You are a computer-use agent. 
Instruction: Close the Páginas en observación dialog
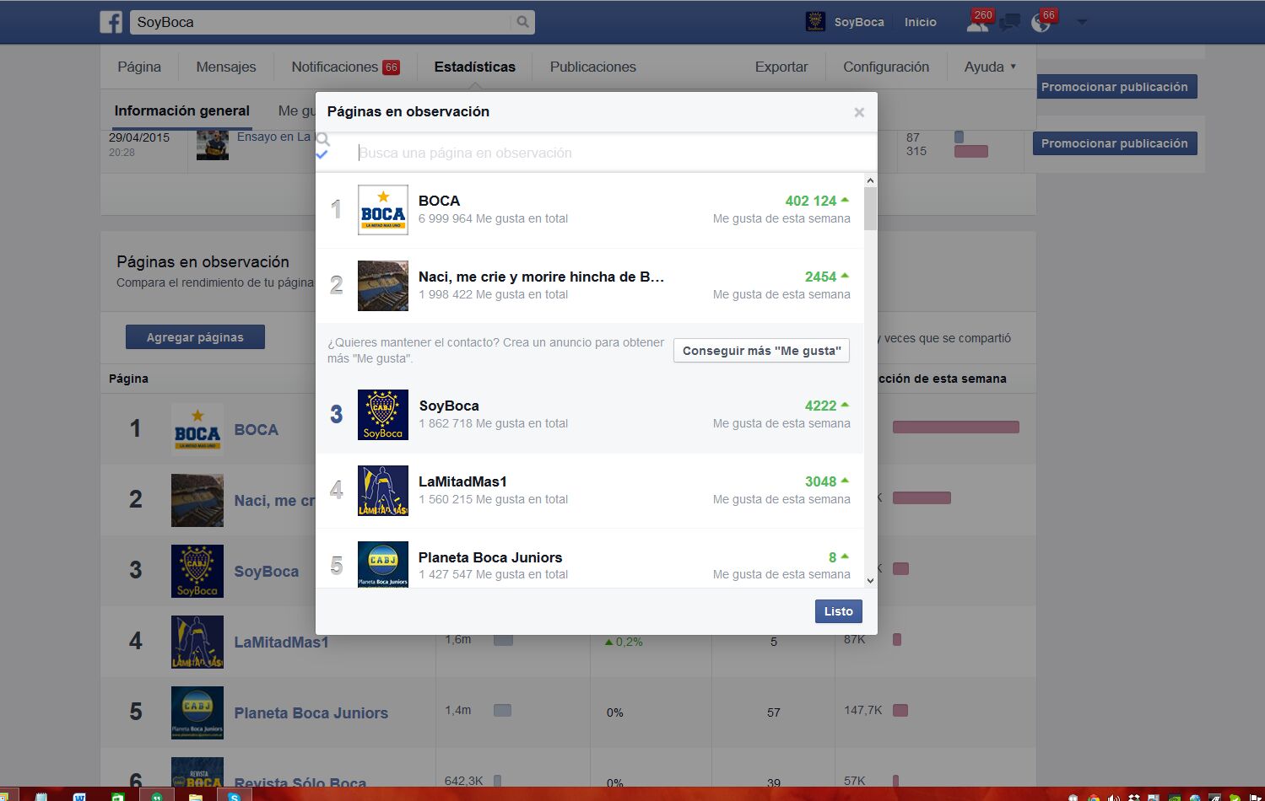859,112
